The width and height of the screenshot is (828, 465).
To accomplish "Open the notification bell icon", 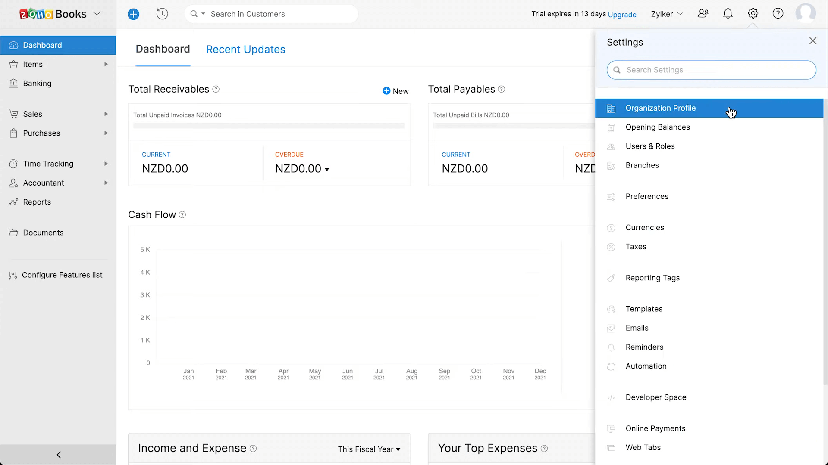I will (728, 14).
